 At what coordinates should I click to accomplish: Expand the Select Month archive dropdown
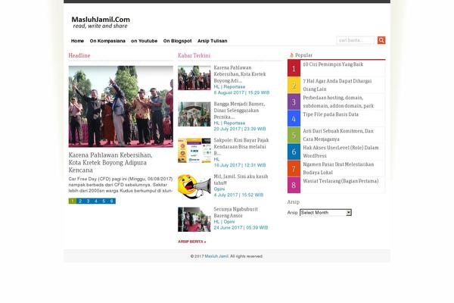[x=325, y=213]
